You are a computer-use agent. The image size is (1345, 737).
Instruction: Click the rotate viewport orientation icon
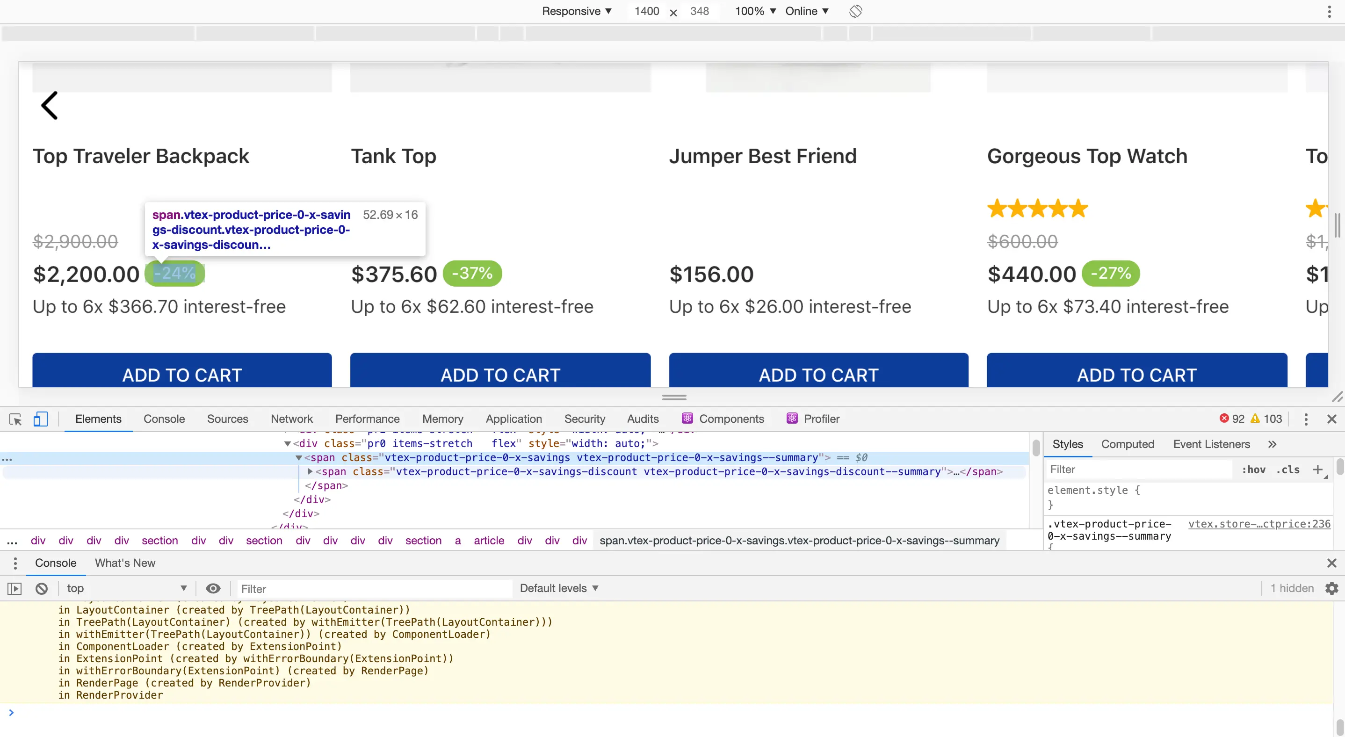(855, 11)
